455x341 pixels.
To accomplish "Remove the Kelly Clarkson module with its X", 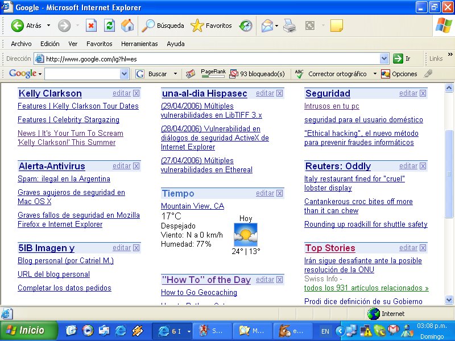I will [x=136, y=93].
